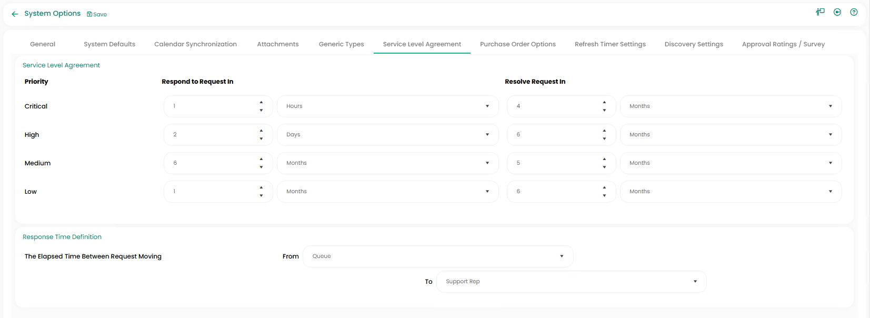Decrease Low resolve value with down arrow
The image size is (870, 318).
click(x=604, y=196)
